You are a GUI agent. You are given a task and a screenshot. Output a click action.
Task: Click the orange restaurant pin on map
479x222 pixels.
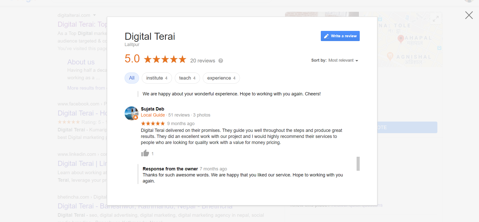pyautogui.click(x=390, y=56)
